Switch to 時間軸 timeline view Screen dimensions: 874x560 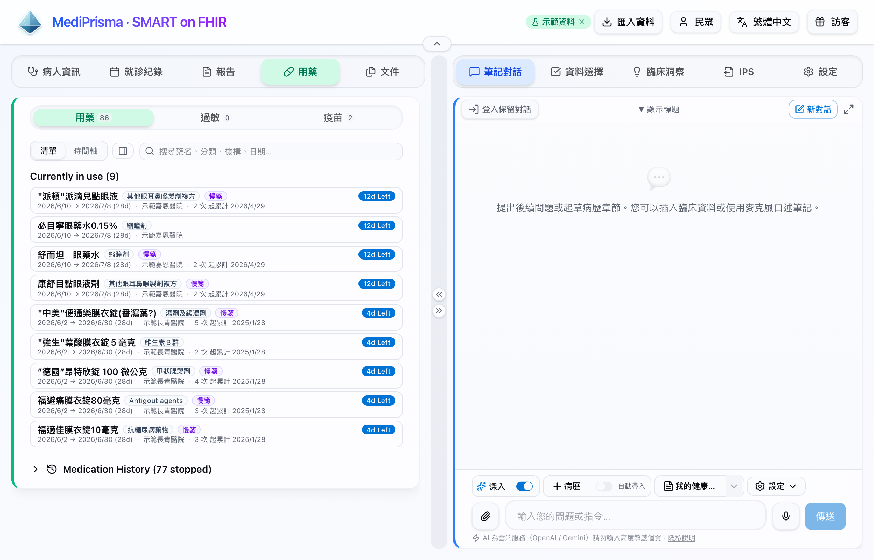tap(85, 151)
